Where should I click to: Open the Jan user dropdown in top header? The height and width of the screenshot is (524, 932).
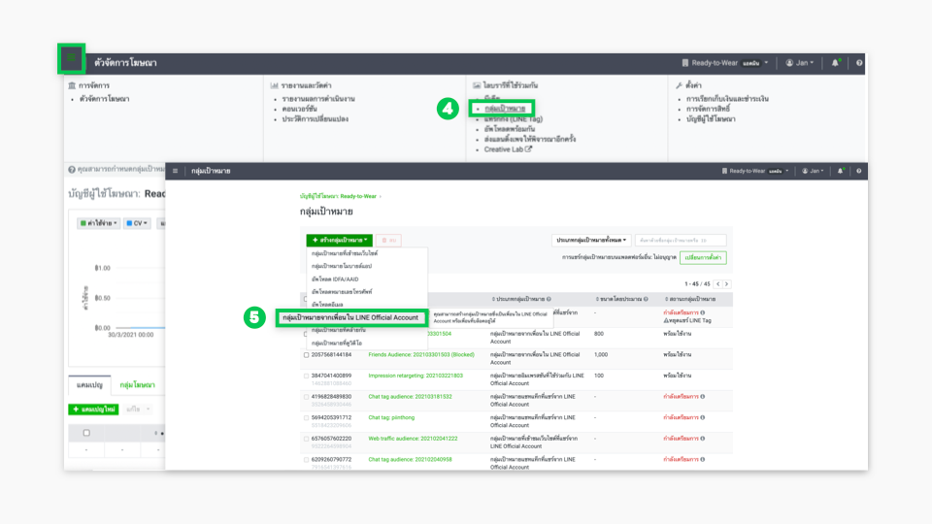click(799, 63)
